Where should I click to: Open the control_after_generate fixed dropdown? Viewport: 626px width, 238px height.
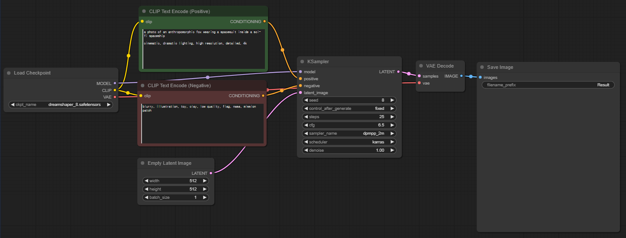coord(349,109)
